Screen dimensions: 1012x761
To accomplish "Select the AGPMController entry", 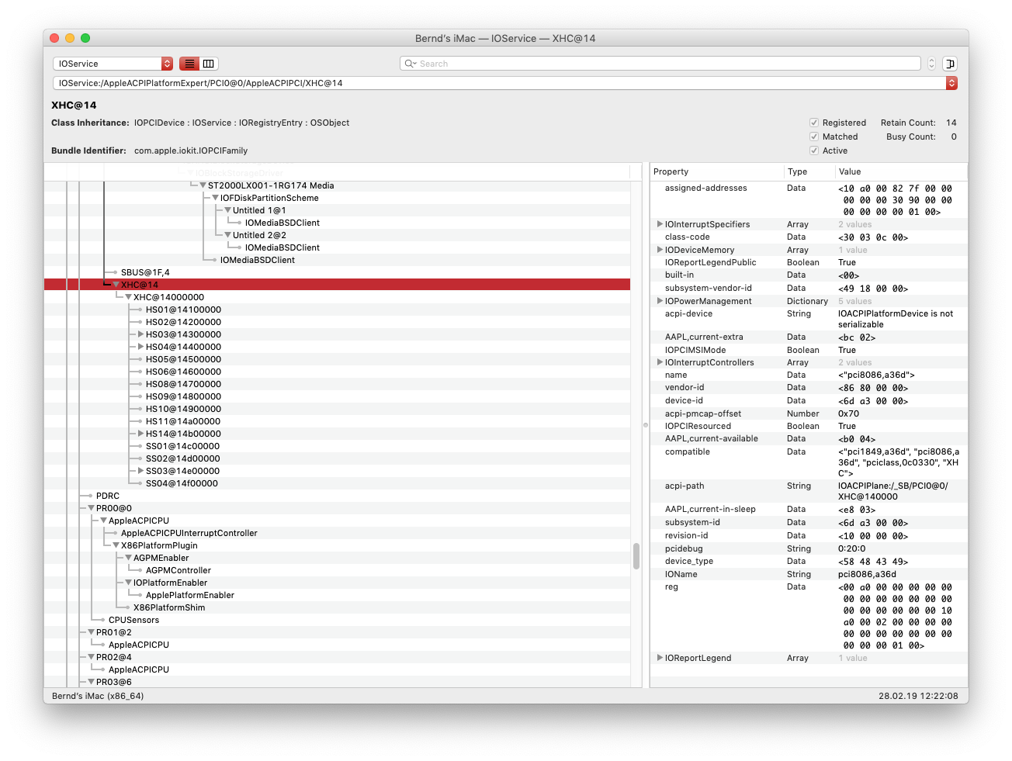I will pyautogui.click(x=178, y=570).
